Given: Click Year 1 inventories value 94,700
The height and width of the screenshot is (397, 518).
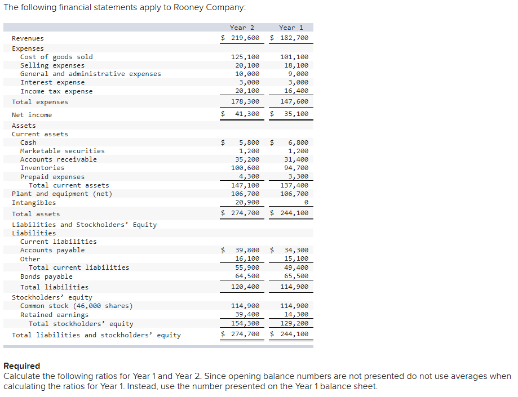Looking at the screenshot, I should [x=296, y=168].
